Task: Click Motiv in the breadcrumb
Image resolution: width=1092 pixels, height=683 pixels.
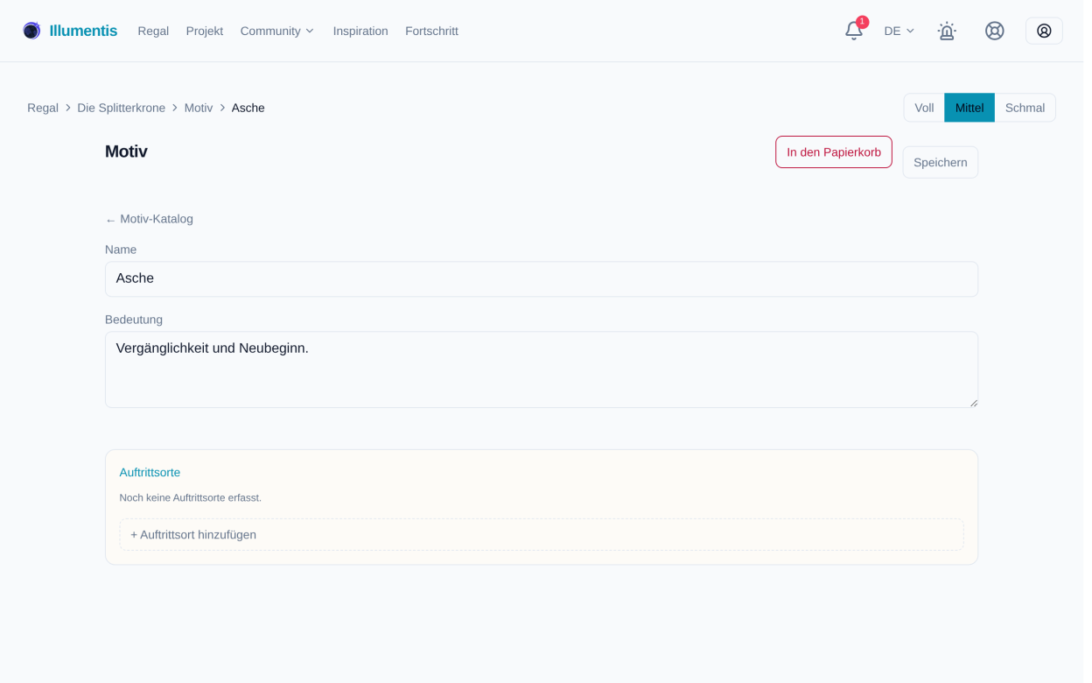Action: 199,108
